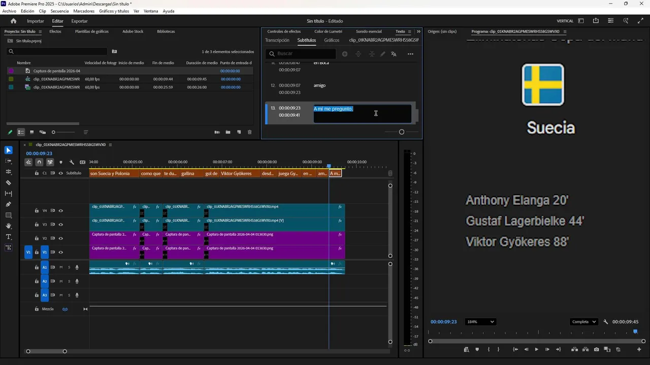Switch to the Efectos tab

[x=55, y=31]
